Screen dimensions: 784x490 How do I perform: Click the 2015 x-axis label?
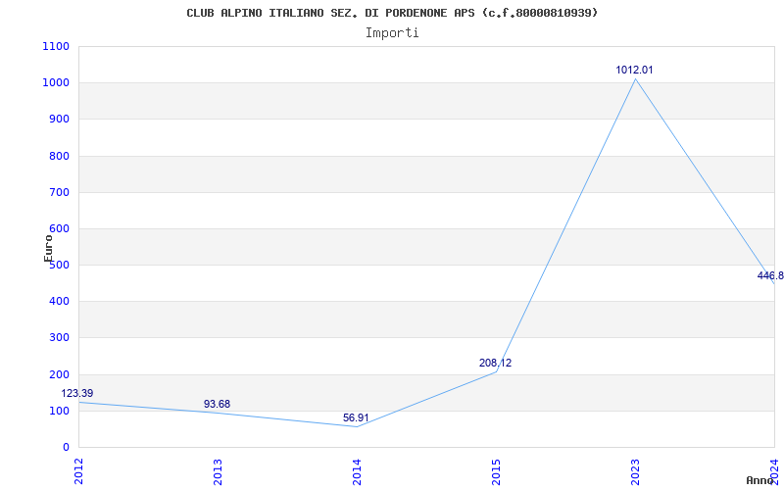click(496, 471)
